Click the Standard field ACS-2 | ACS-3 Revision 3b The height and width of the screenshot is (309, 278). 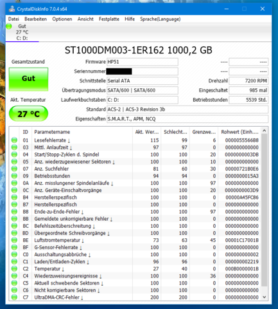pyautogui.click(x=187, y=109)
